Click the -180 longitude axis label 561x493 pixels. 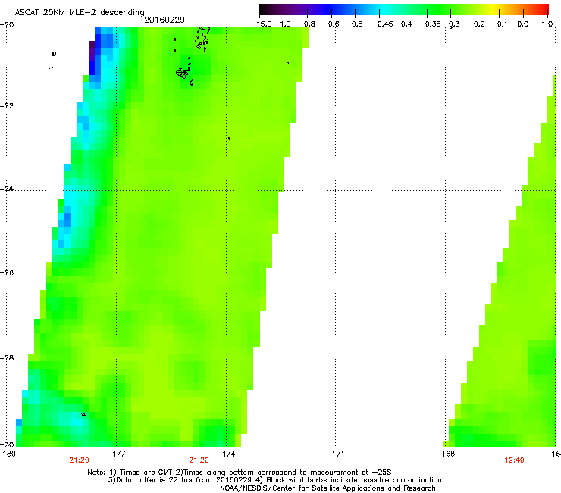click(x=8, y=454)
